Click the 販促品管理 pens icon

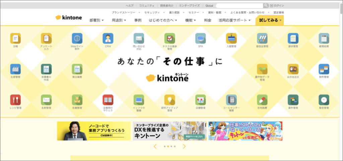point(262,38)
